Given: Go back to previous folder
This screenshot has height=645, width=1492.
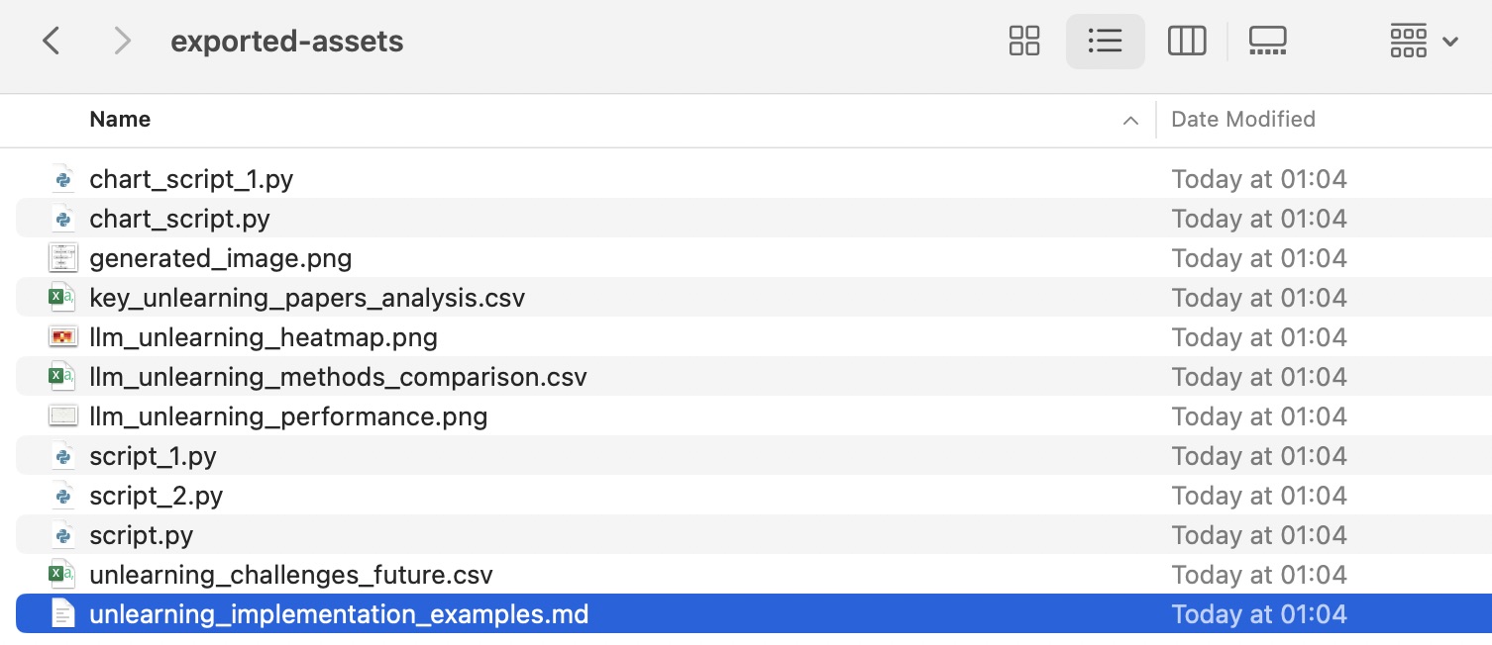Looking at the screenshot, I should [52, 42].
